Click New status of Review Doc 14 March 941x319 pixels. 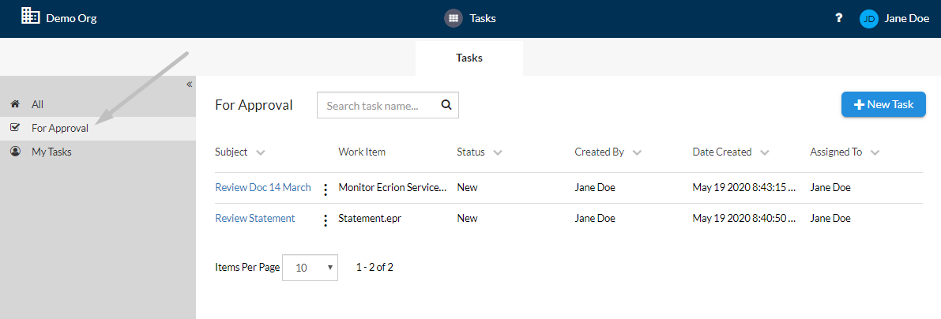point(467,187)
